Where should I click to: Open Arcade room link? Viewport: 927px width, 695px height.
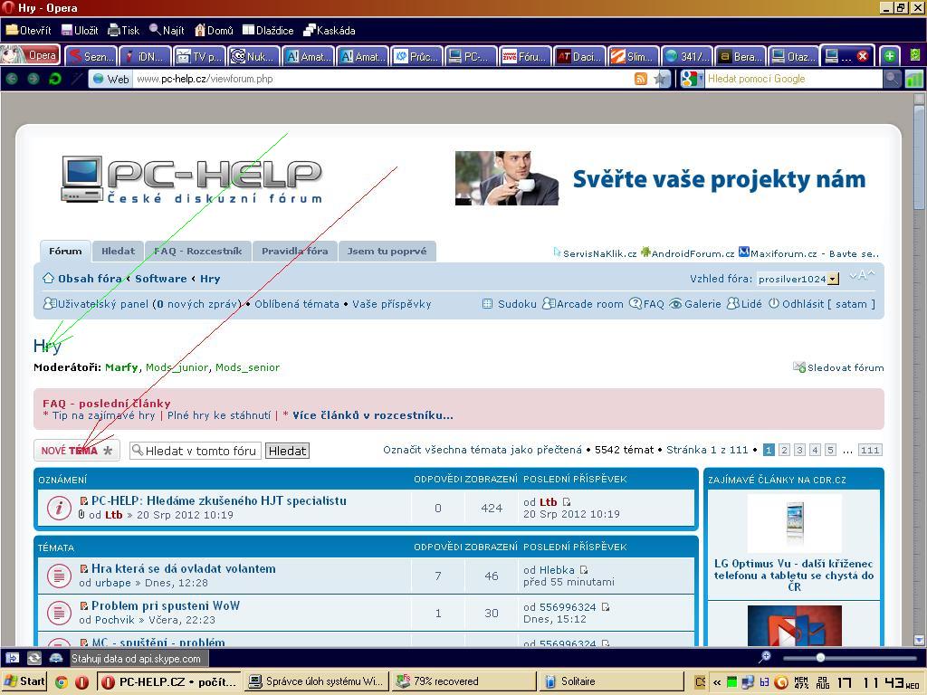(x=584, y=304)
